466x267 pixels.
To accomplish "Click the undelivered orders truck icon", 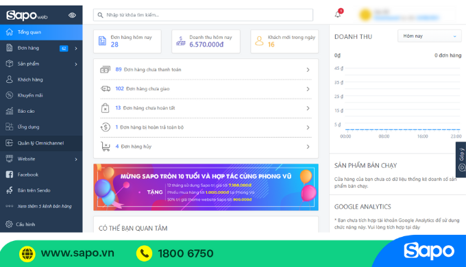I will (106, 88).
